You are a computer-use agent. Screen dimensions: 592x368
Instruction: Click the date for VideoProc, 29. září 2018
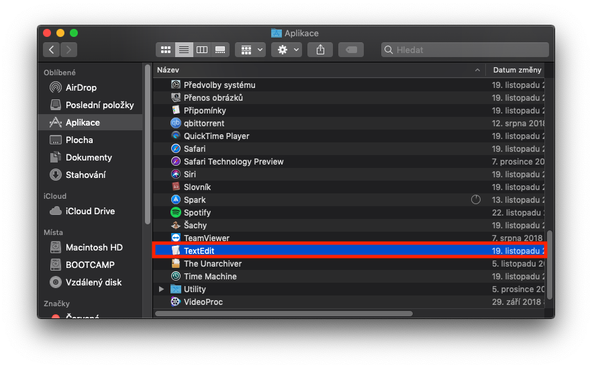518,302
